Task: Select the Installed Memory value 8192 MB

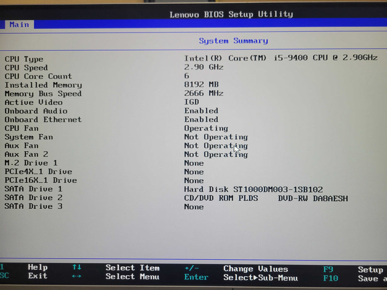Action: 201,85
